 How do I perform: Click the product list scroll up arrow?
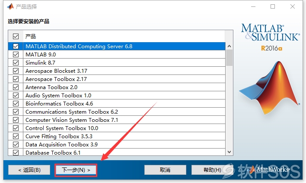[229, 46]
